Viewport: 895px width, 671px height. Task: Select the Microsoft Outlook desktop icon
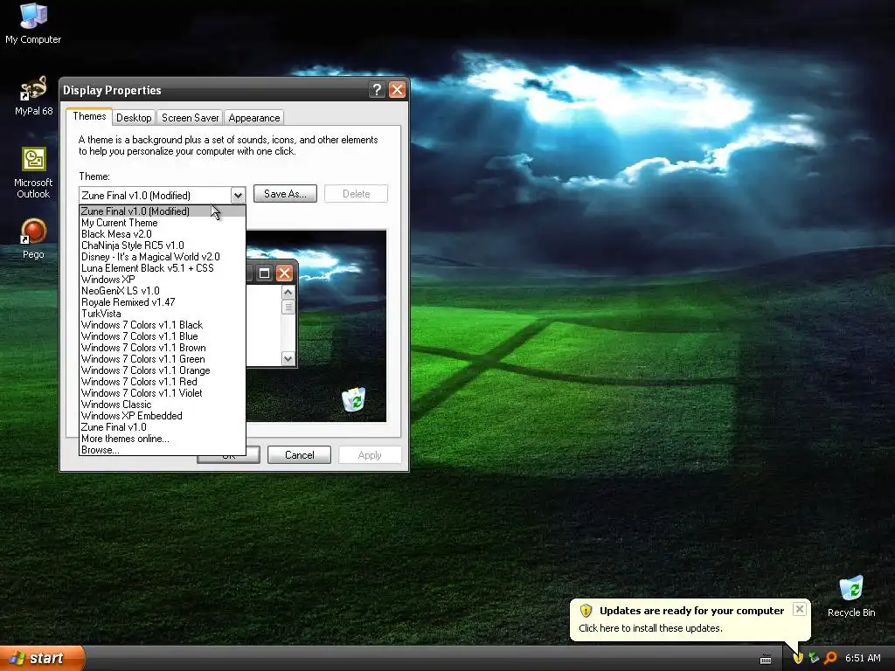point(33,173)
